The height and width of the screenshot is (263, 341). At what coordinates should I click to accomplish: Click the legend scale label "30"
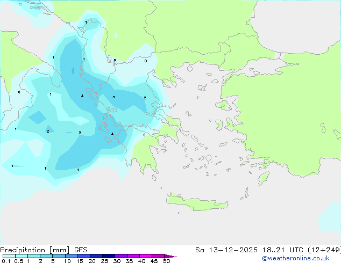[117, 261]
